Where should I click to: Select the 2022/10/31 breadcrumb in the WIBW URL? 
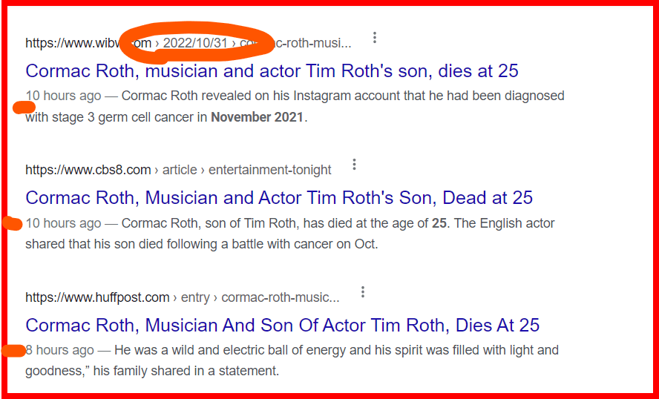tap(195, 43)
